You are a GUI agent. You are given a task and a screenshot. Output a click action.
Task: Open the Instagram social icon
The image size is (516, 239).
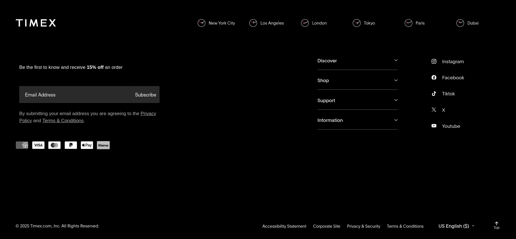tap(434, 62)
